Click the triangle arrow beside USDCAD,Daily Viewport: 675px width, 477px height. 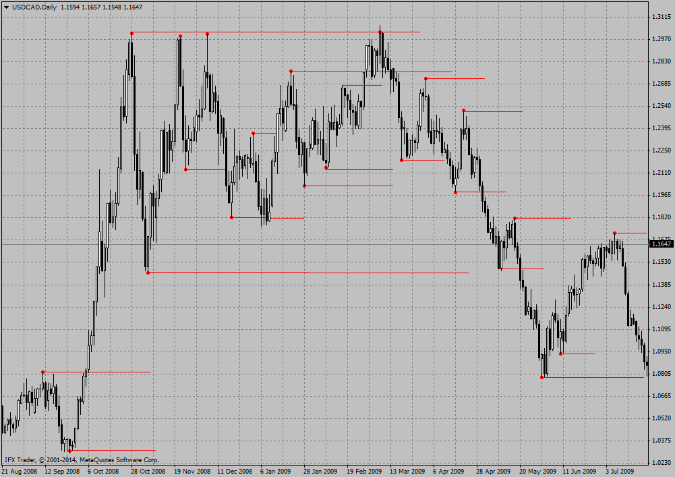coord(5,6)
